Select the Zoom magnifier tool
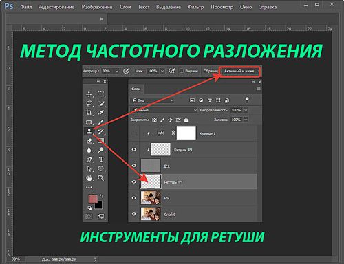 (100, 178)
